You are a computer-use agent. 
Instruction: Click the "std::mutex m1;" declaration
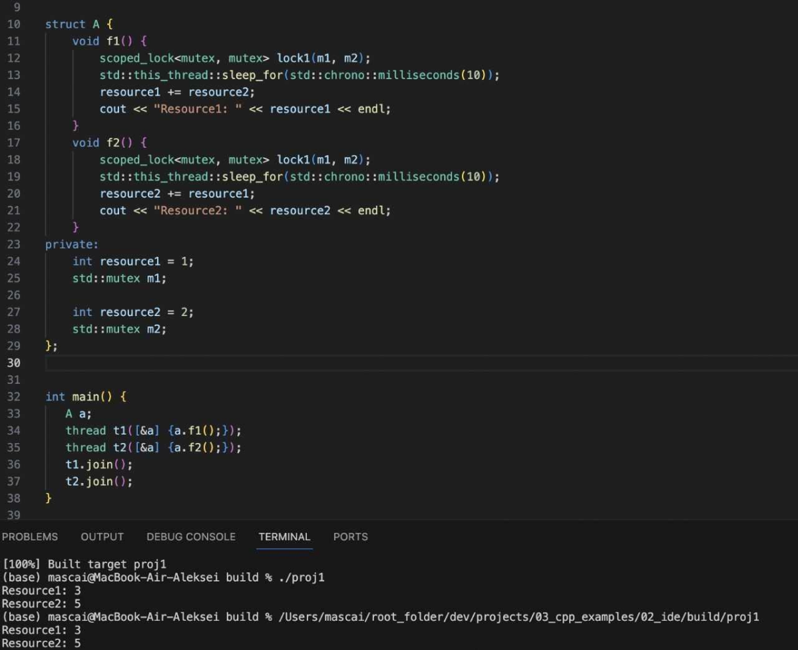point(119,278)
